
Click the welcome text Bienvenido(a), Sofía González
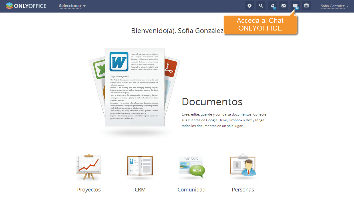(177, 31)
